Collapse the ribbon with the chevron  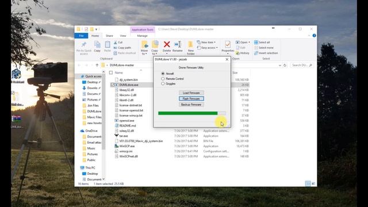click(x=309, y=36)
